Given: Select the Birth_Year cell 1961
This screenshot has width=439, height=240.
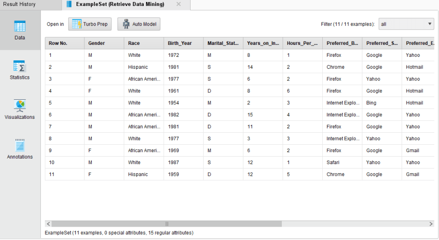Looking at the screenshot, I should 184,91.
